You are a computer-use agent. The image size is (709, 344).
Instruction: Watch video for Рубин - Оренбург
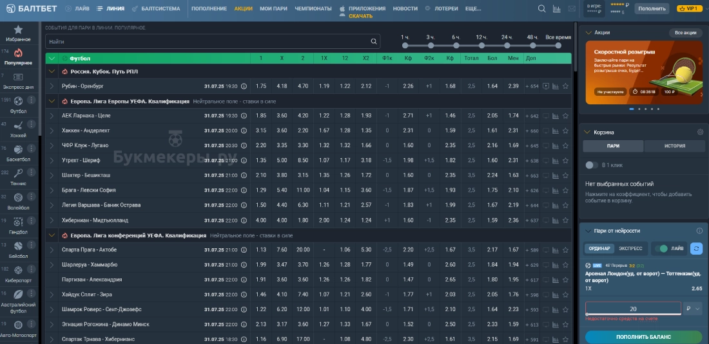point(546,86)
